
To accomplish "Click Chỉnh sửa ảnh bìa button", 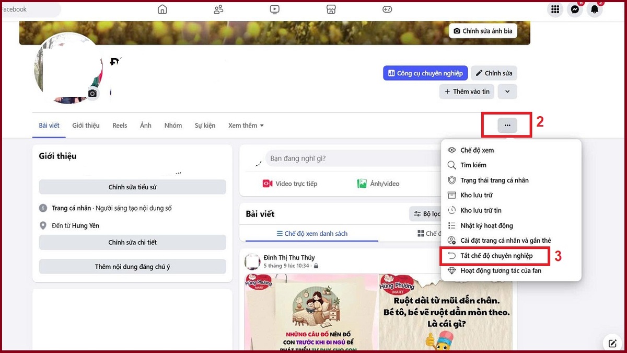I will coord(483,31).
